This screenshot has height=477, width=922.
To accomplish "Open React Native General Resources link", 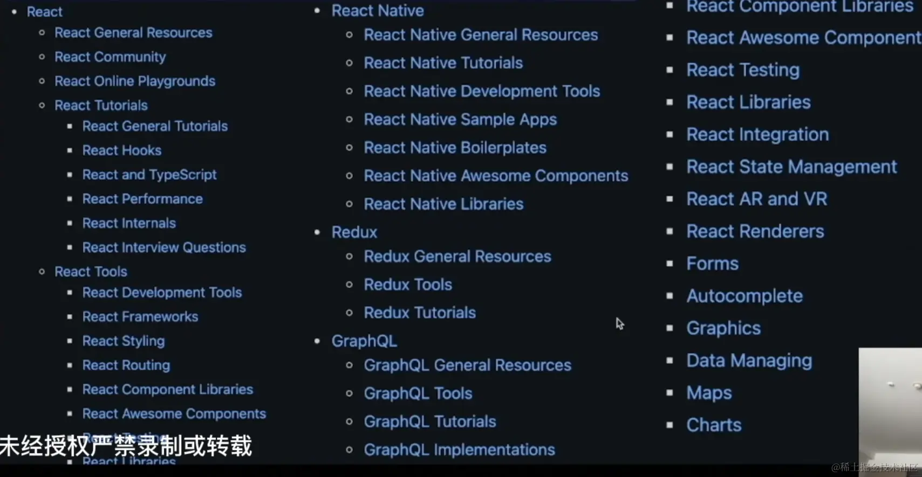I will tap(481, 35).
